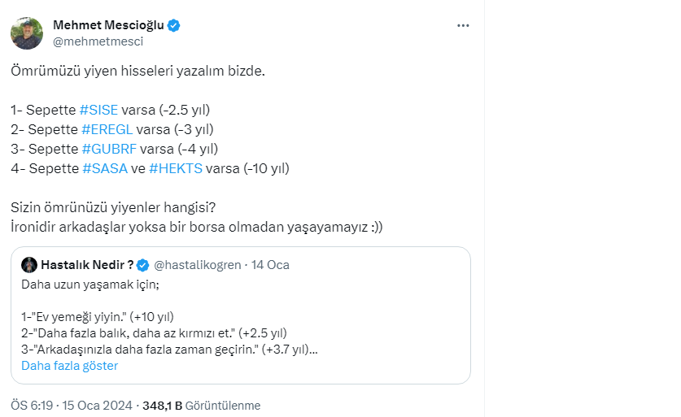Image resolution: width=681 pixels, height=417 pixels.
Task: Click the Hastalık Nedir ? small avatar icon
Action: [28, 265]
